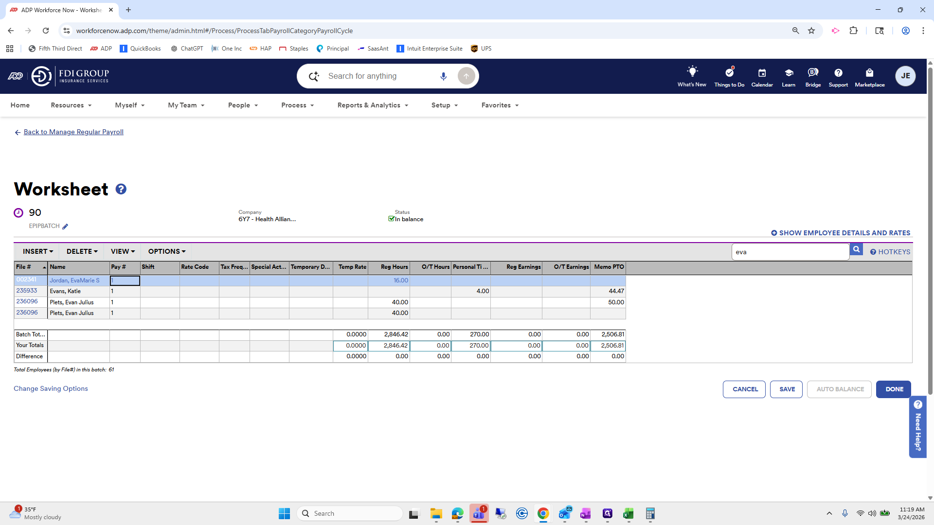Activate voice search microphone

tap(443, 76)
